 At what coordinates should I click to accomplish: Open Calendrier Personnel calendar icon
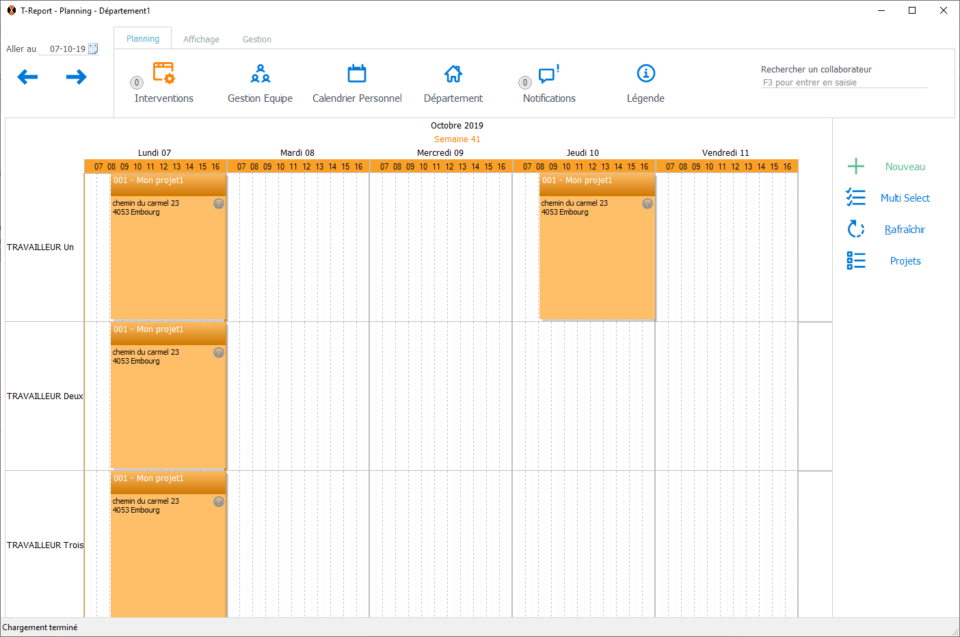coord(357,74)
